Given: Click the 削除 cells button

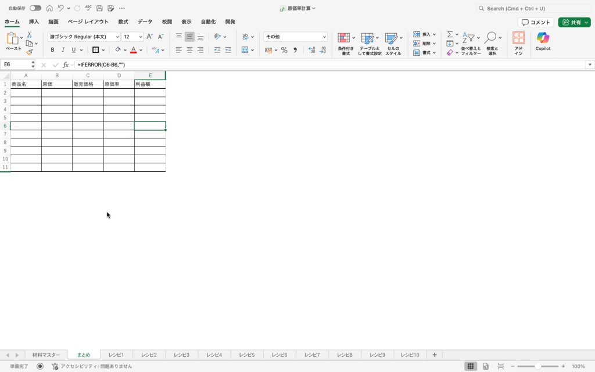Looking at the screenshot, I should (424, 44).
